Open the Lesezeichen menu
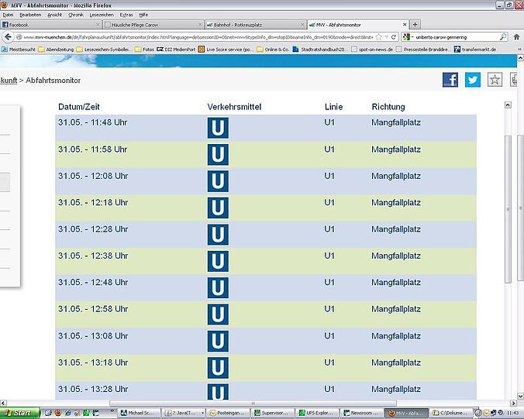This screenshot has width=524, height=419. tap(101, 15)
